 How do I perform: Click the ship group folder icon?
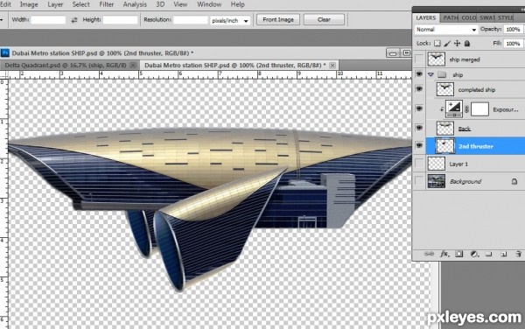tap(442, 74)
